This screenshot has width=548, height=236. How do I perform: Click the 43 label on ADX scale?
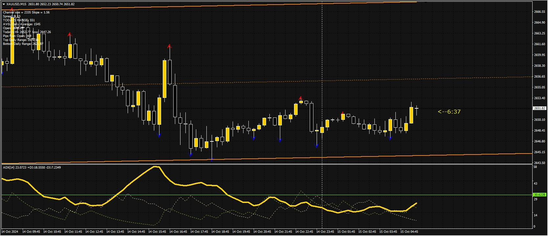click(x=536, y=184)
